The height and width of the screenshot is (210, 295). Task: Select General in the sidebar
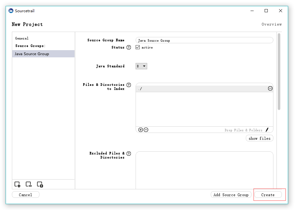[x=22, y=38]
